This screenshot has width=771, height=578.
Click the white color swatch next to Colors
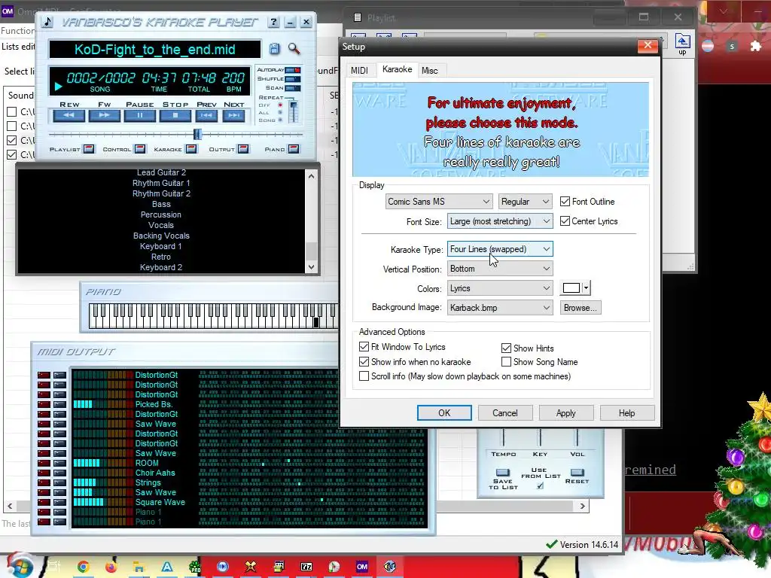pyautogui.click(x=571, y=288)
